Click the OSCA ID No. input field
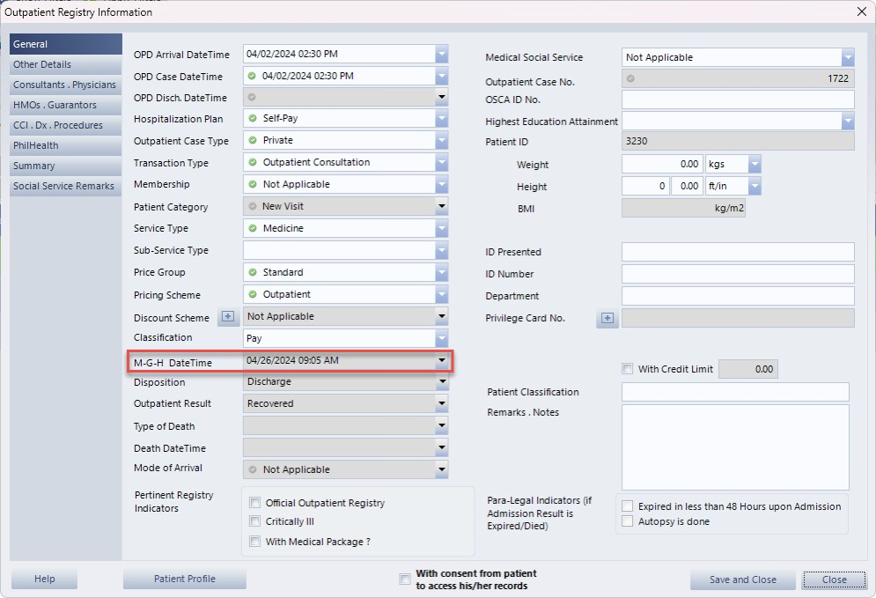The height and width of the screenshot is (598, 876). pyautogui.click(x=737, y=100)
